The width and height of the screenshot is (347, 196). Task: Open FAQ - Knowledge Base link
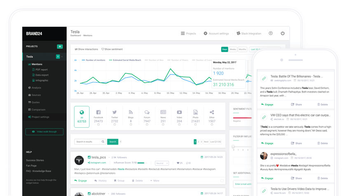coord(38,171)
